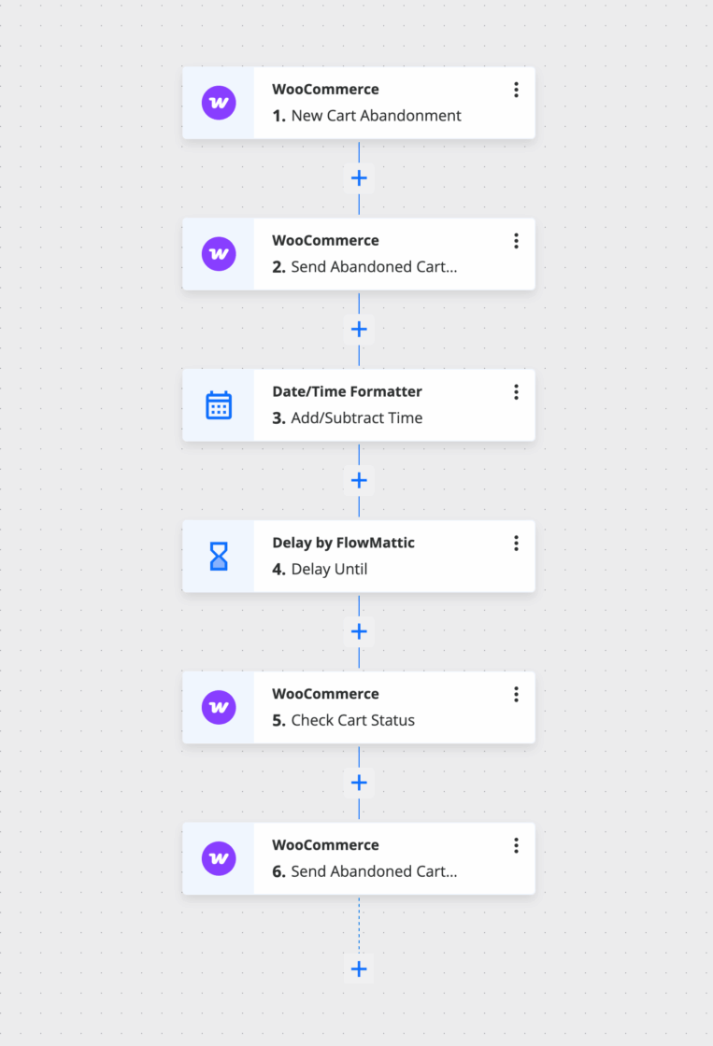Image resolution: width=713 pixels, height=1046 pixels.
Task: Open options menu for Delay Until step
Action: [x=516, y=544]
